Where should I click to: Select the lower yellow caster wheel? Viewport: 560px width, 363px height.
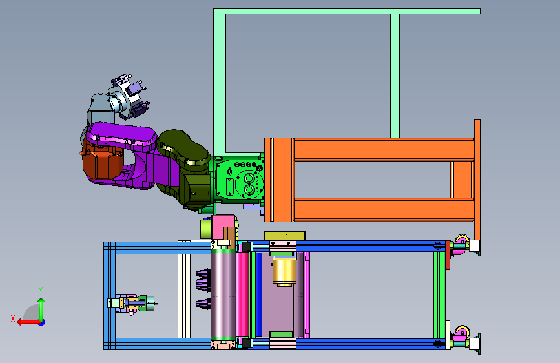point(462,333)
